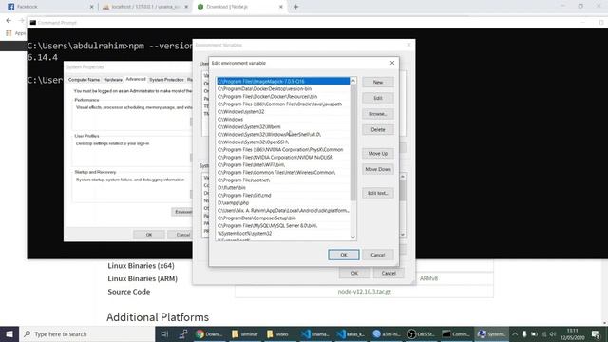Open Command Prompt from taskbar

point(456,333)
